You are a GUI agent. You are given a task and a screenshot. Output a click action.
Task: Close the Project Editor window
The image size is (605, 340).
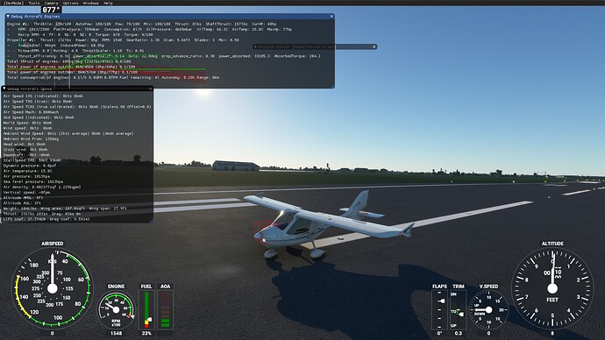tap(374, 46)
